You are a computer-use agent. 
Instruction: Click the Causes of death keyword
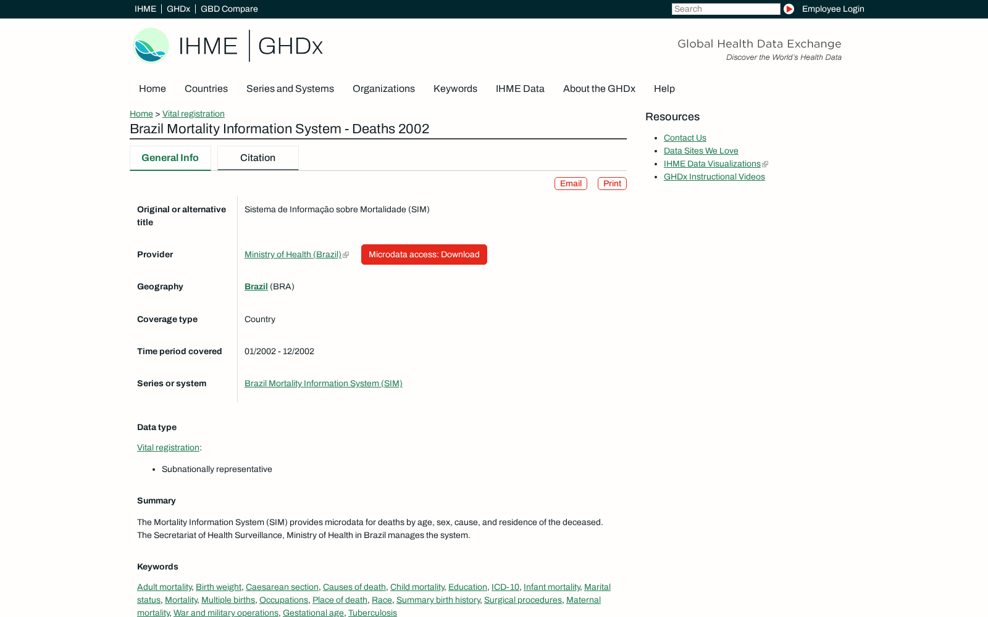[x=354, y=587]
